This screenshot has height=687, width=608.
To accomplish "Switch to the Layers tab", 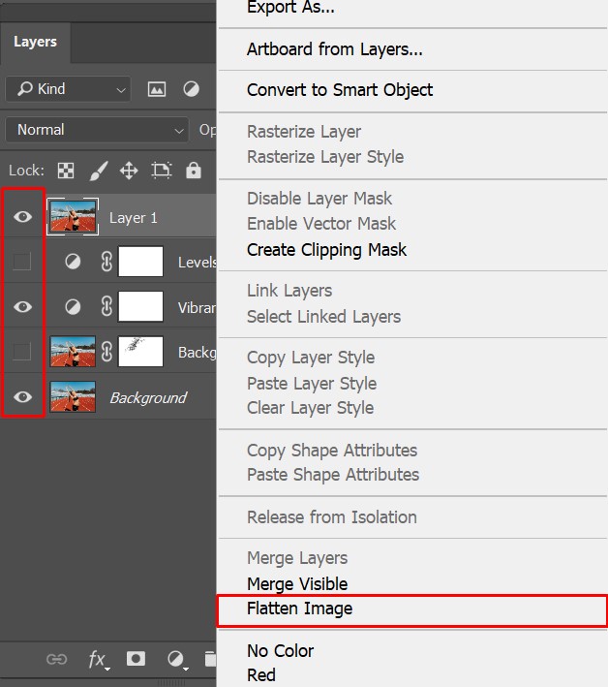I will click(35, 42).
